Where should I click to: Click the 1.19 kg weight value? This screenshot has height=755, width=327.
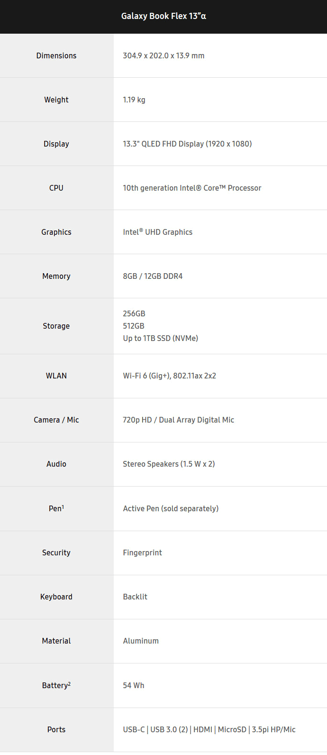click(134, 100)
